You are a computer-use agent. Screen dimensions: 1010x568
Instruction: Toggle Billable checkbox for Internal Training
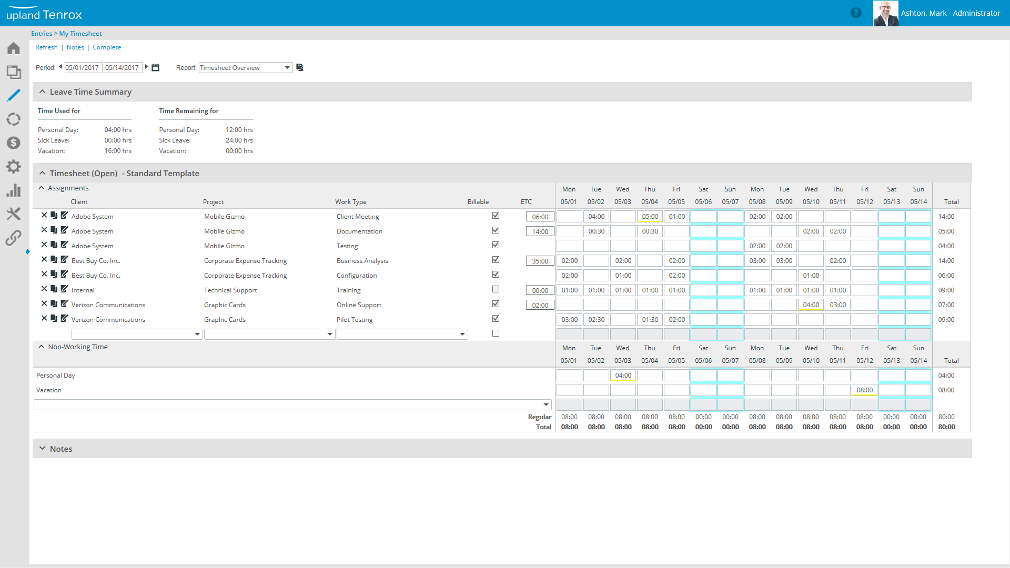[496, 289]
